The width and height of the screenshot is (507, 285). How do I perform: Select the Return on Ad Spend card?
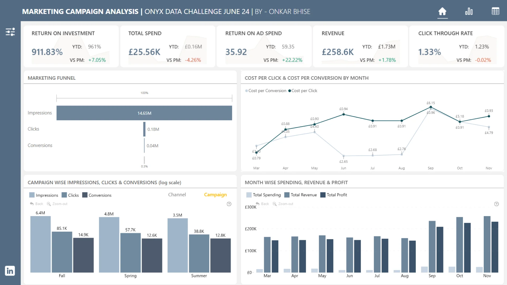coord(264,46)
